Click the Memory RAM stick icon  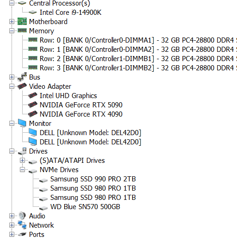point(22,31)
